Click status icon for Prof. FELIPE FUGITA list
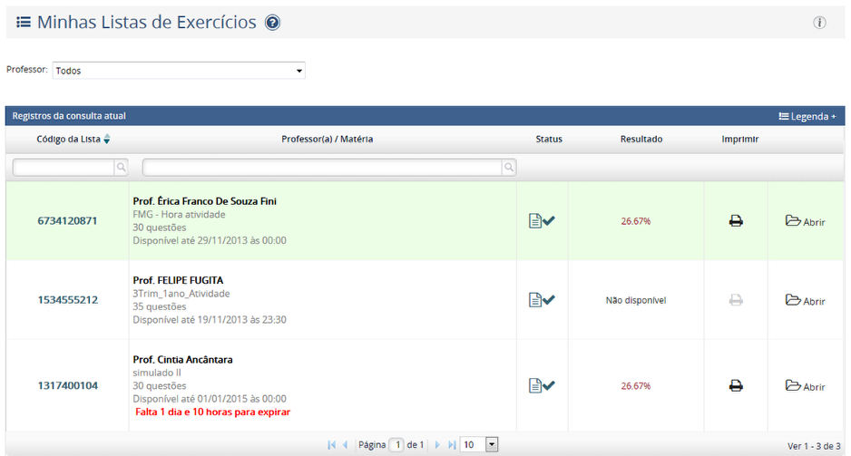 pos(542,300)
